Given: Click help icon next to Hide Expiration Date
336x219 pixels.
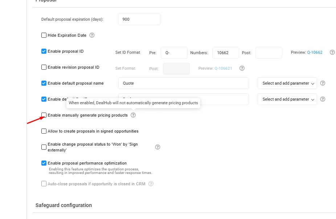Looking at the screenshot, I should pos(92,35).
